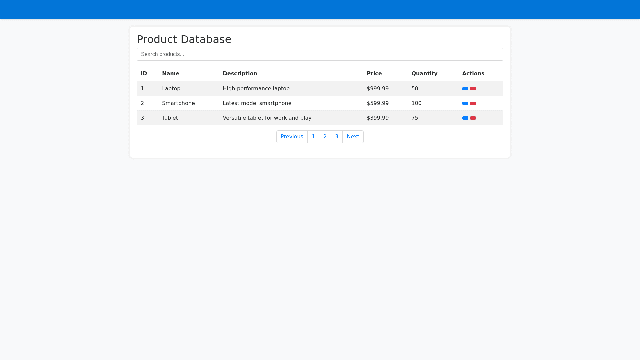This screenshot has height=360, width=640.
Task: Click the red action button in Laptop row
Action: (473, 89)
